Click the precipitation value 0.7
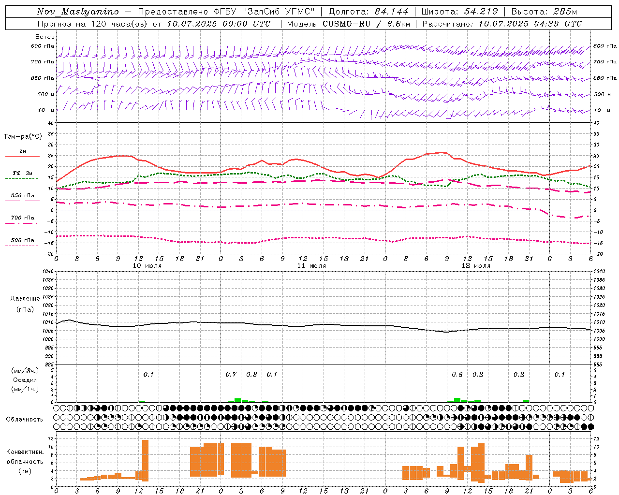 coord(231,374)
